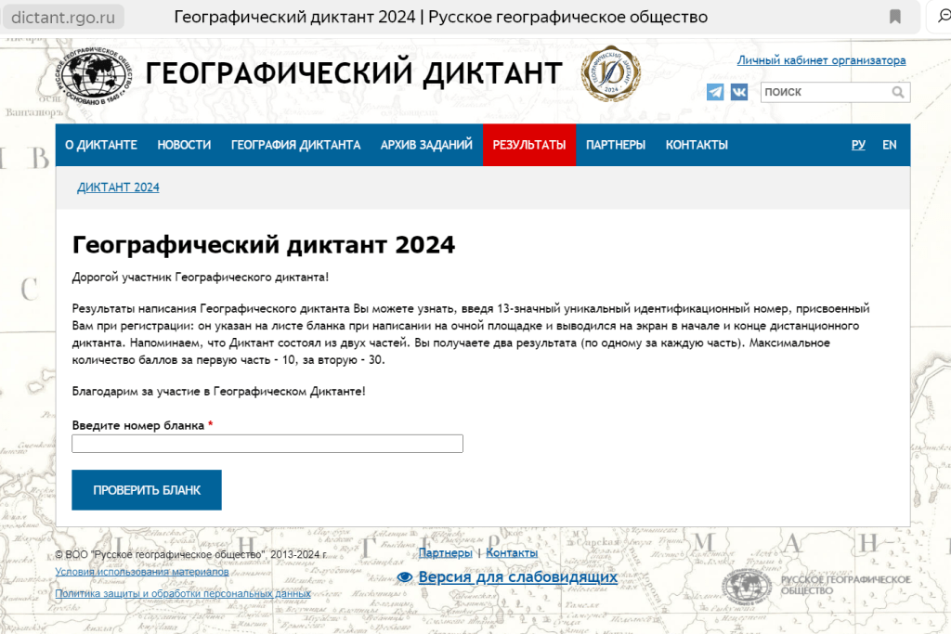Click the Географический диктант 2024 page heading
This screenshot has height=634, width=951.
(263, 245)
